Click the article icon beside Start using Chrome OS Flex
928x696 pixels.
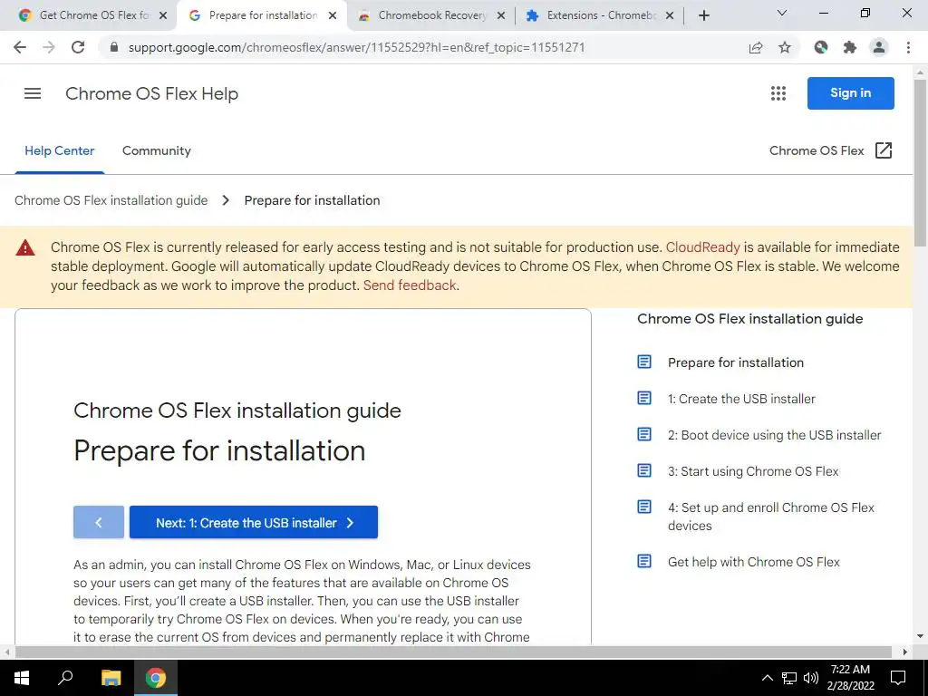point(644,470)
